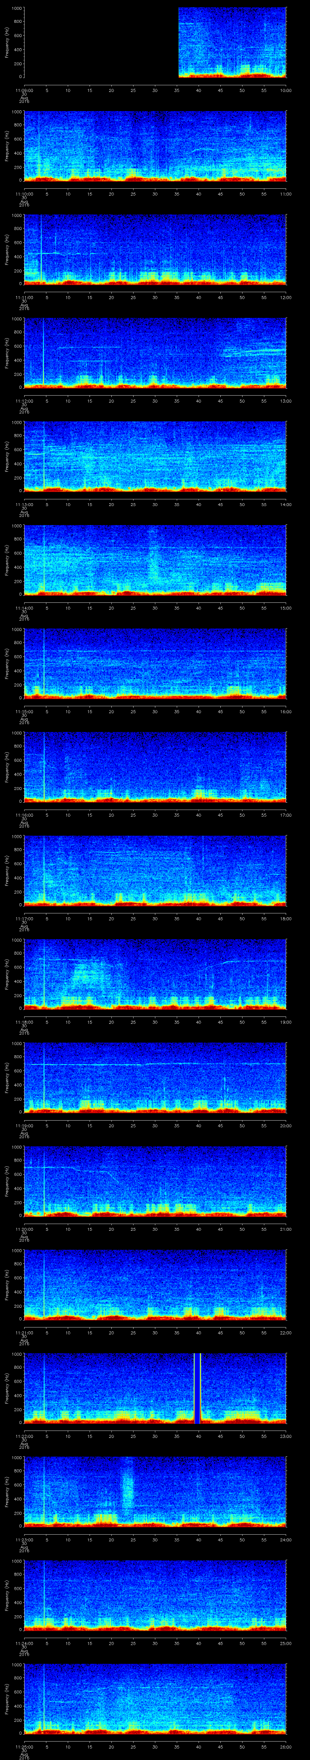This screenshot has width=310, height=1760.
Task: Select the spectrogram panel starting at 11:10:00
Action: coord(155,146)
